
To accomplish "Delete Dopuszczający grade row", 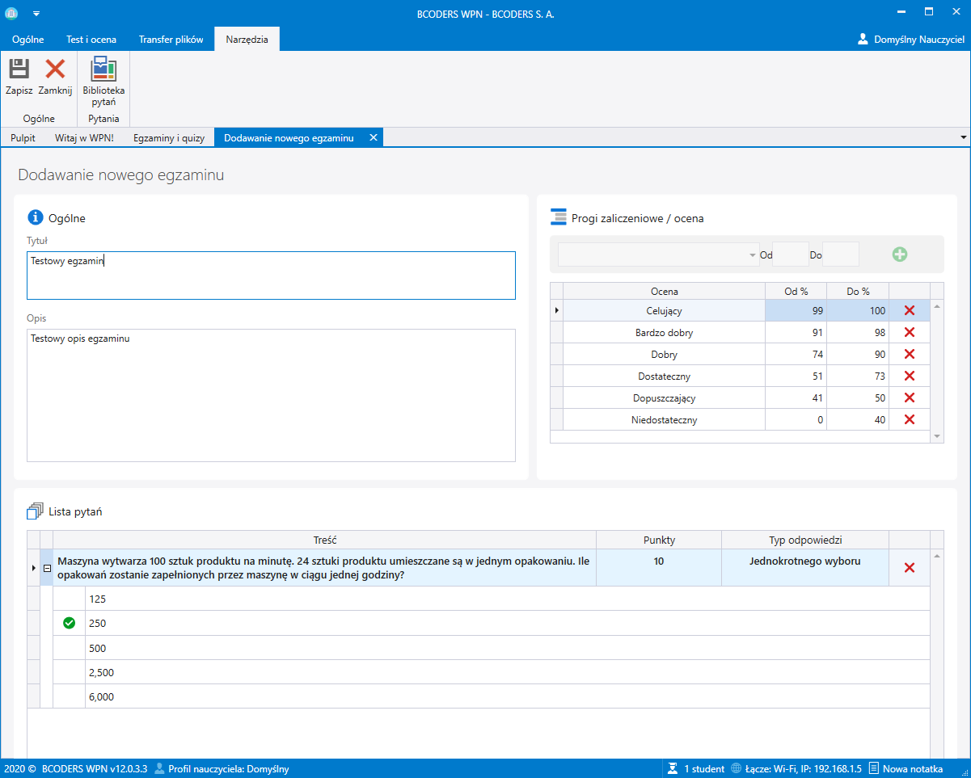I will [909, 398].
